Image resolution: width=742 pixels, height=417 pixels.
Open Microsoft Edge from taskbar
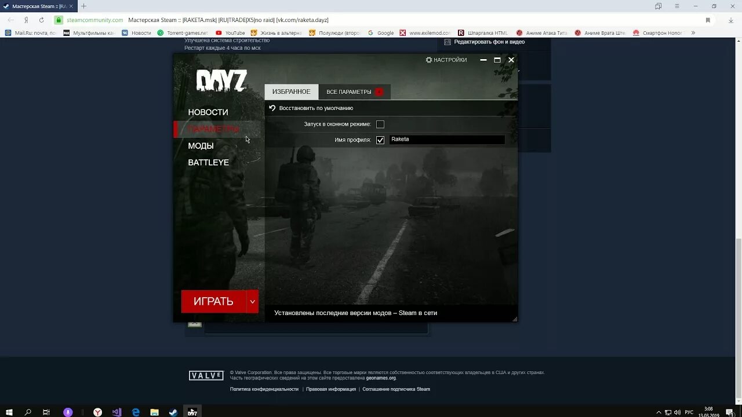coord(136,412)
